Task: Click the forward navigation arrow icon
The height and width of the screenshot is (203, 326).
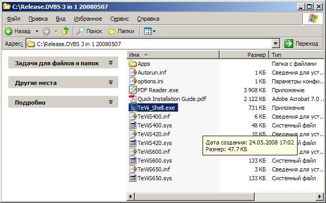Action: (x=46, y=32)
